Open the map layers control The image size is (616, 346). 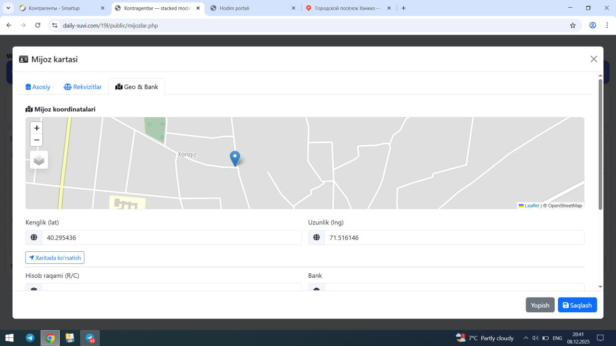39,160
